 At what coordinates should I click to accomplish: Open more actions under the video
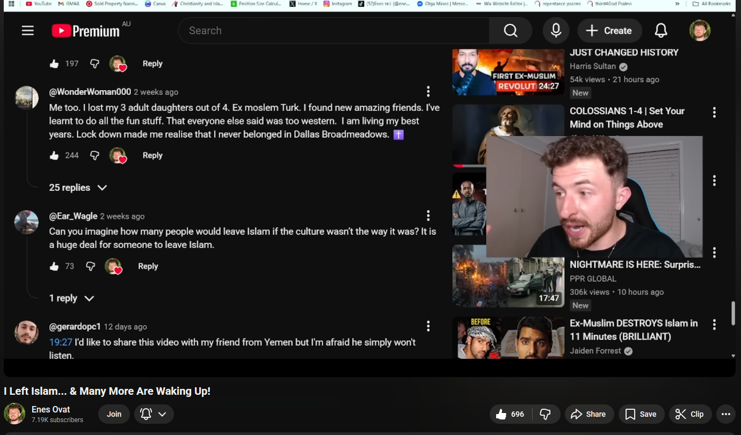tap(726, 414)
